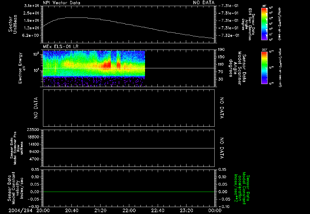Click the "9400" scanner position tick label
Viewport: 310px width, 214px height.
34,152
